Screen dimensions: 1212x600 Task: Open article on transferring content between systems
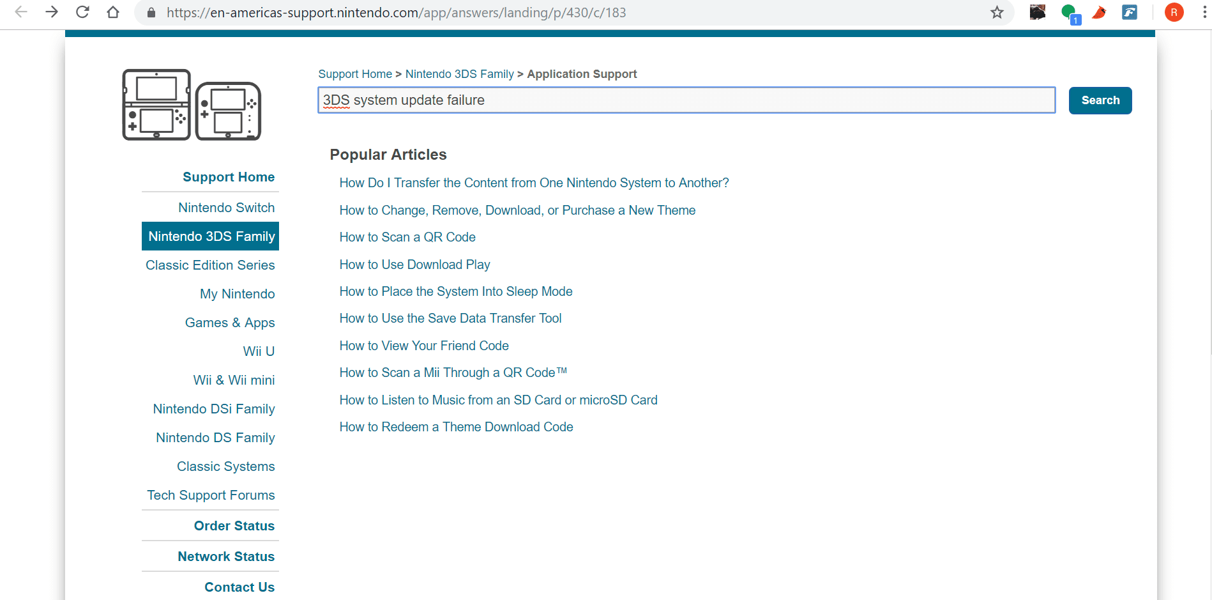click(x=534, y=183)
